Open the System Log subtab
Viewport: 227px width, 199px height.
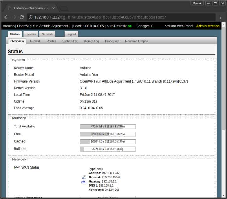[70, 41]
